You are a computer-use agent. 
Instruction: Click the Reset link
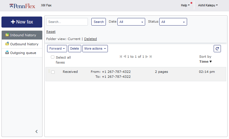click(51, 32)
